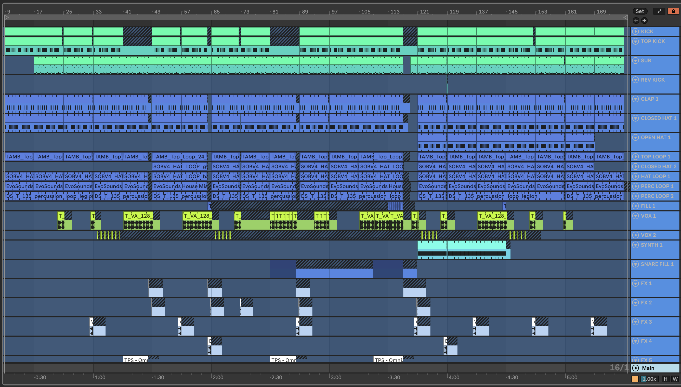Click bar 121 in the beat ruler
Image resolution: width=681 pixels, height=387 pixels.
pyautogui.click(x=424, y=12)
